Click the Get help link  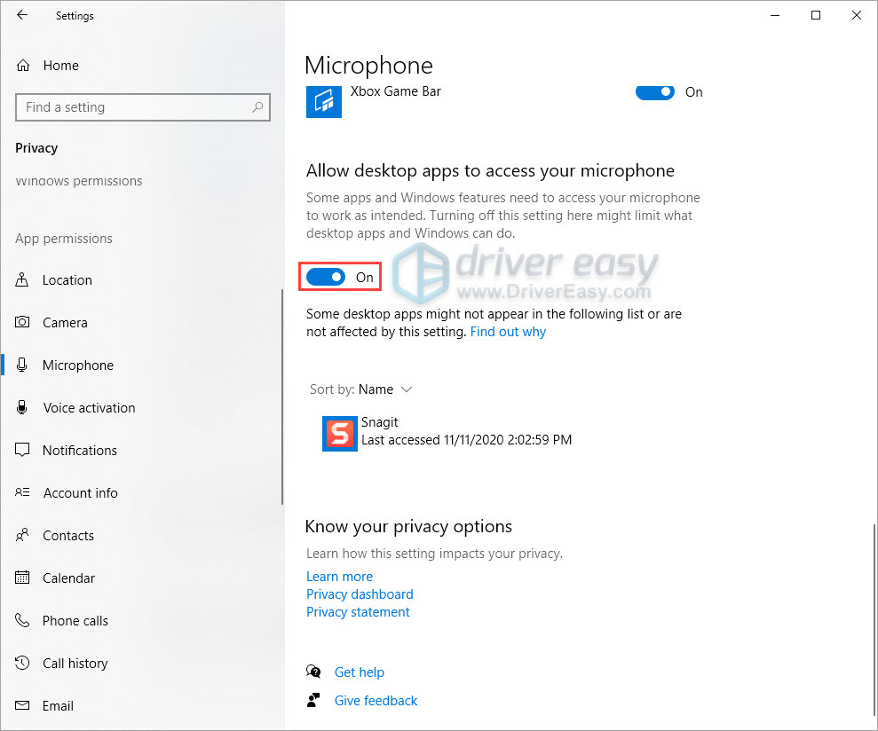click(359, 672)
